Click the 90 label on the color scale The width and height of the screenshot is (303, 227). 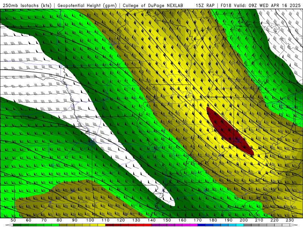75,220
